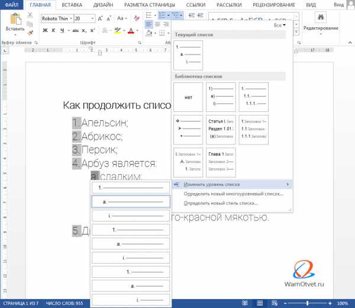Choose Определить новый многоуровневый список
The image size is (355, 308).
tap(233, 194)
